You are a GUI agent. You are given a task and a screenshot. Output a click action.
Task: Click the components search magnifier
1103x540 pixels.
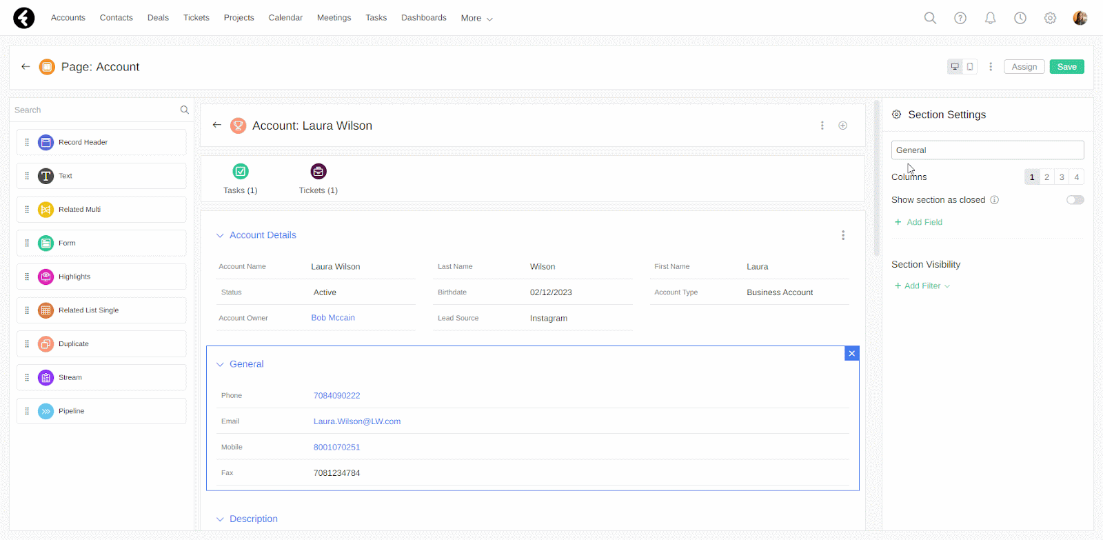coord(184,110)
